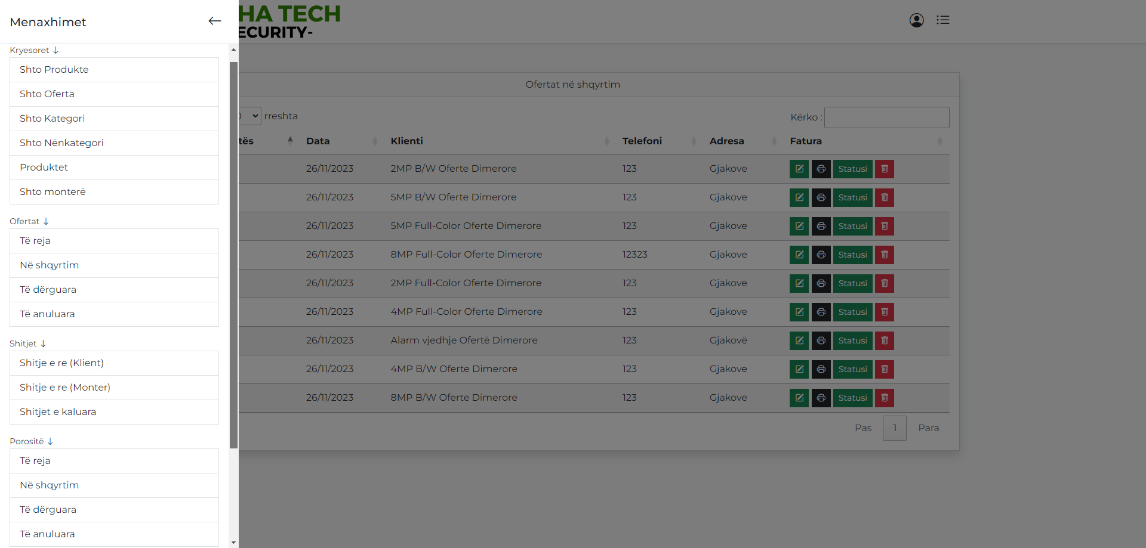Focus the Kërko search field
Image resolution: width=1146 pixels, height=548 pixels.
coord(886,117)
